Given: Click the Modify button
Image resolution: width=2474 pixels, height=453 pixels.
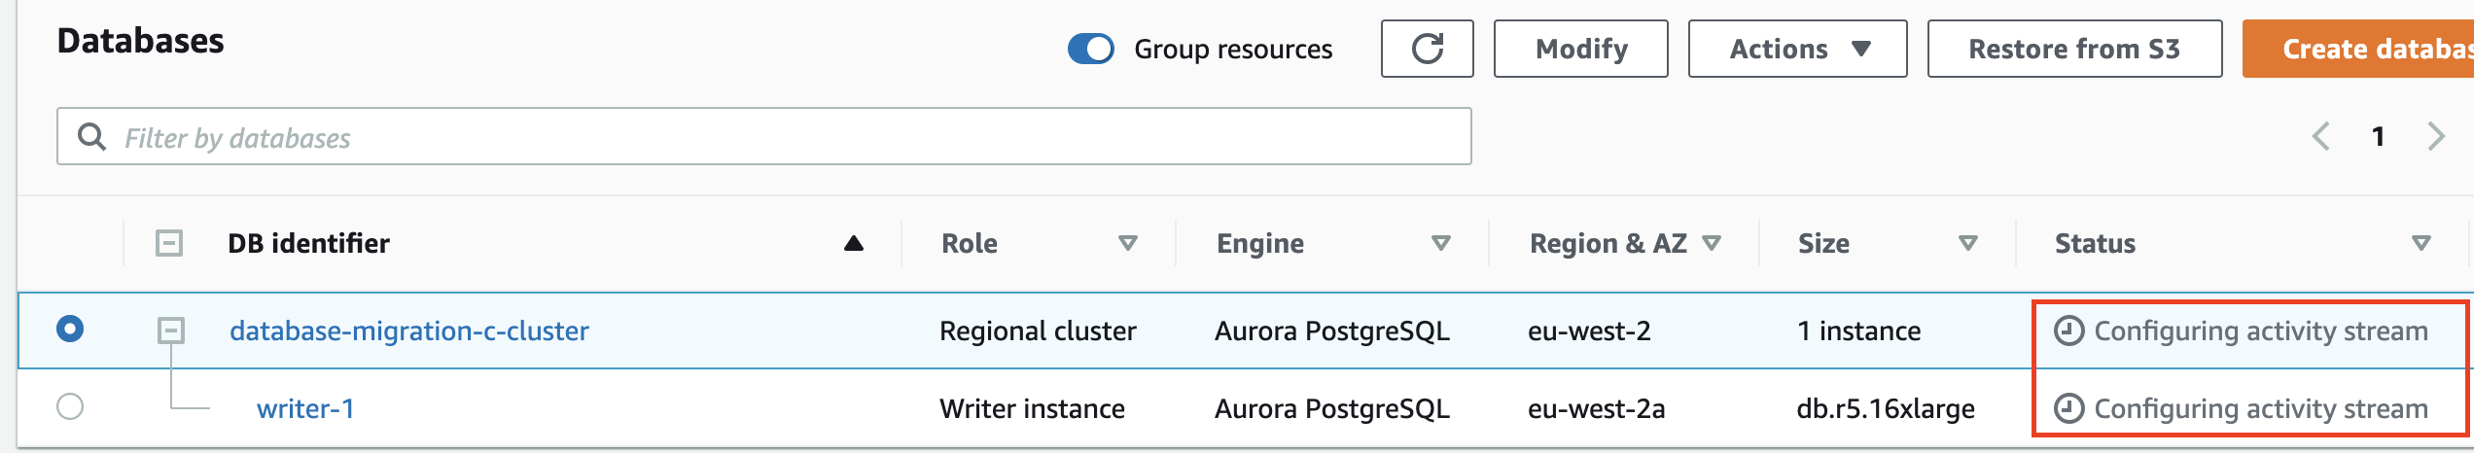Looking at the screenshot, I should [x=1580, y=49].
